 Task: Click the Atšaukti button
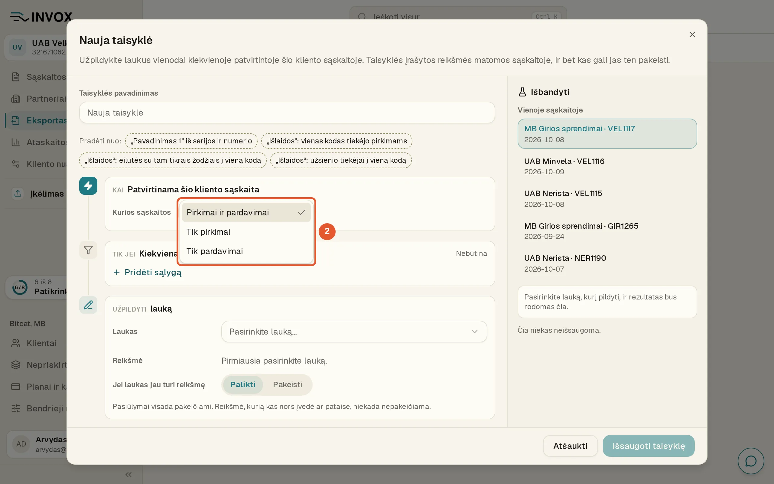570,446
